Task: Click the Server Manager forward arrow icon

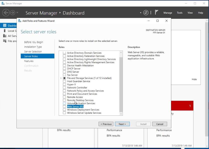Action: [x=13, y=13]
